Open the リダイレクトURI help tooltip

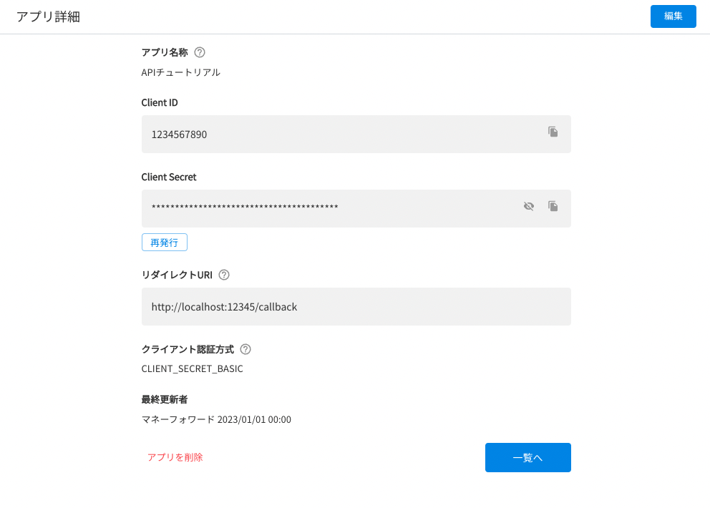point(224,274)
